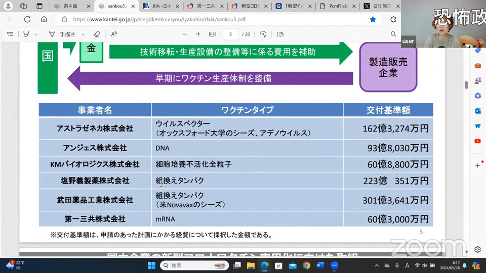
Task: Select the 塩野義製薬株式会社 cell
Action: (x=95, y=181)
